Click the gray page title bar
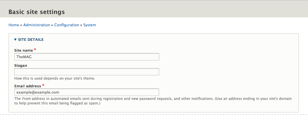308x115 pixels. 154,9
